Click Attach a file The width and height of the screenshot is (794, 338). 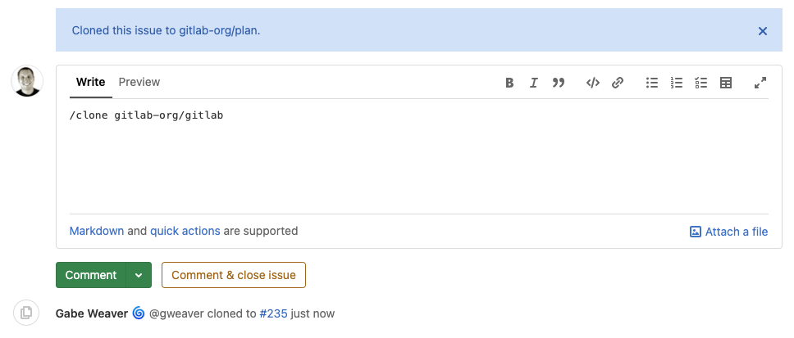(x=729, y=232)
